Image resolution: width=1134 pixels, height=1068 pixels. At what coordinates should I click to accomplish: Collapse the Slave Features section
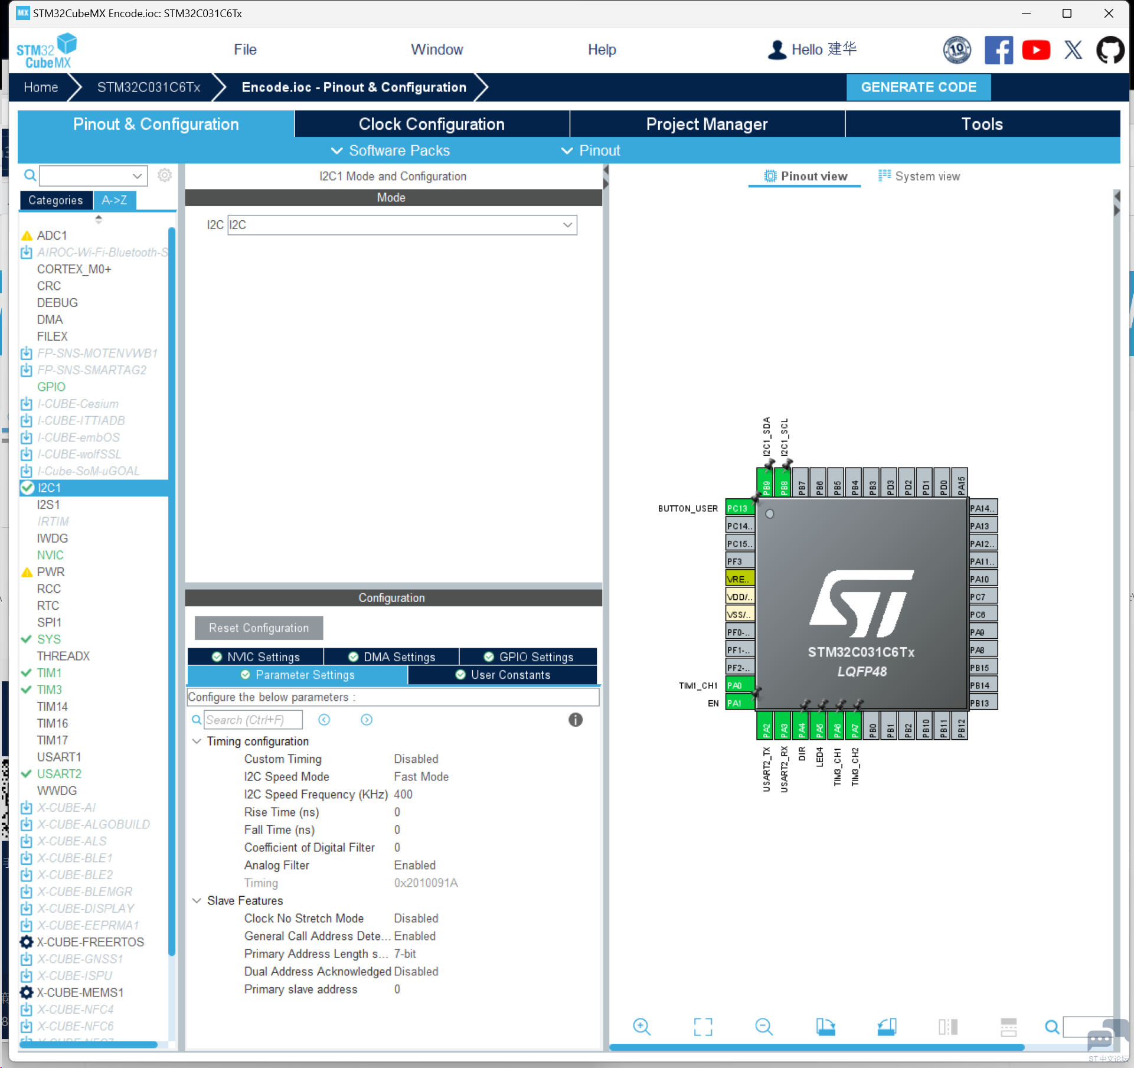tap(197, 900)
